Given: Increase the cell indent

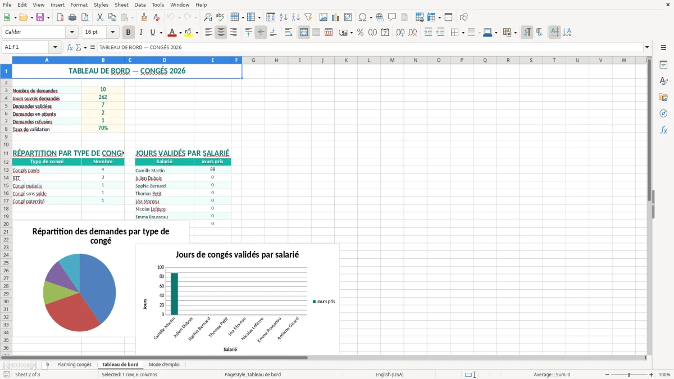Looking at the screenshot, I should tap(428, 33).
